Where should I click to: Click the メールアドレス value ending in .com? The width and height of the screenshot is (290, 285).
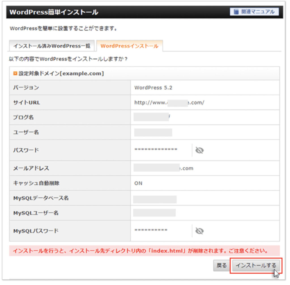(x=163, y=168)
